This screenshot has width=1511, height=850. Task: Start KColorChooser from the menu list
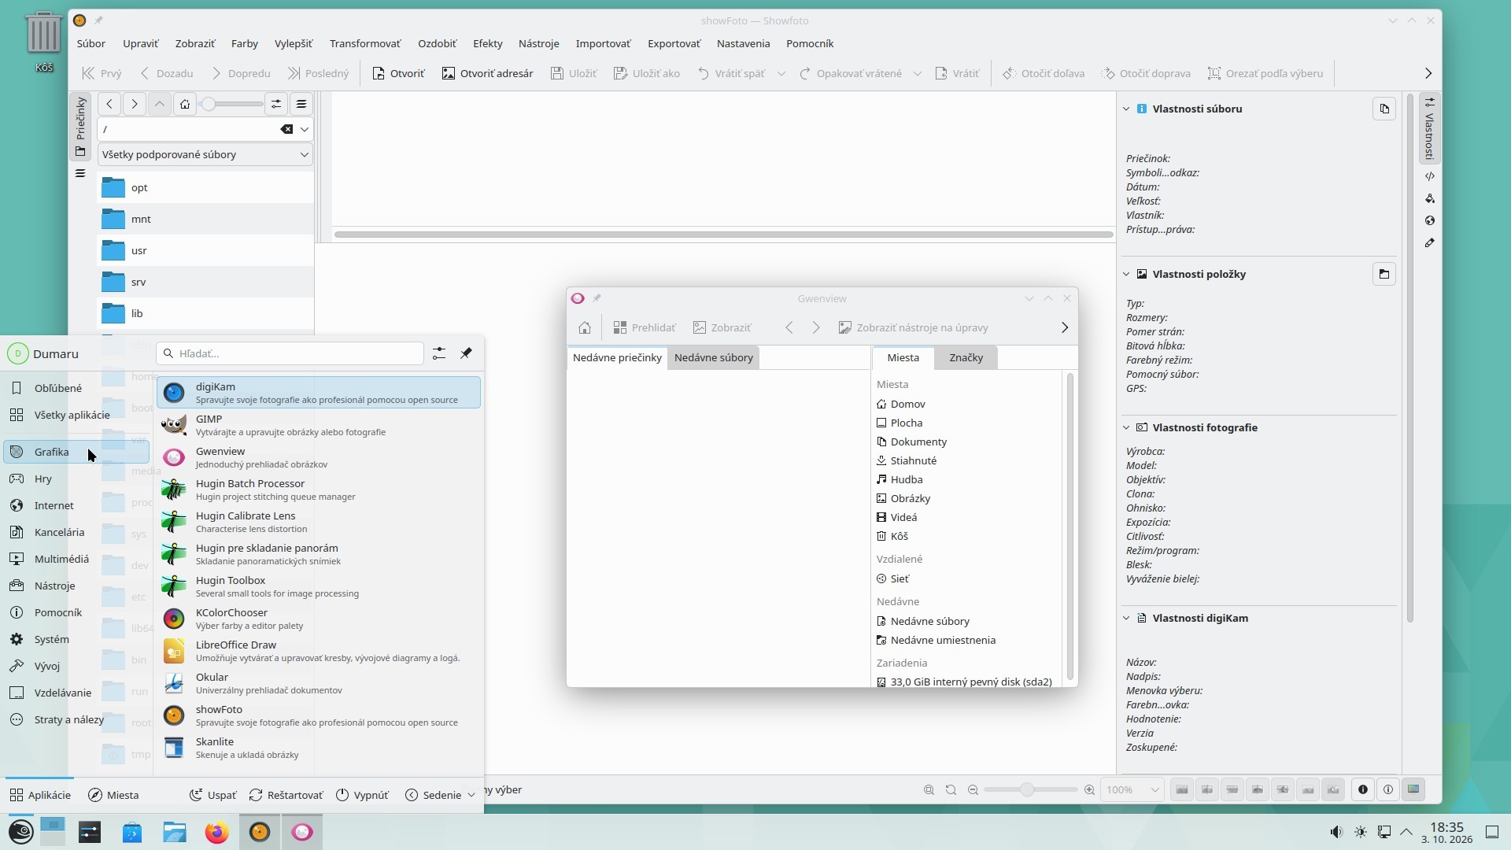(x=319, y=619)
